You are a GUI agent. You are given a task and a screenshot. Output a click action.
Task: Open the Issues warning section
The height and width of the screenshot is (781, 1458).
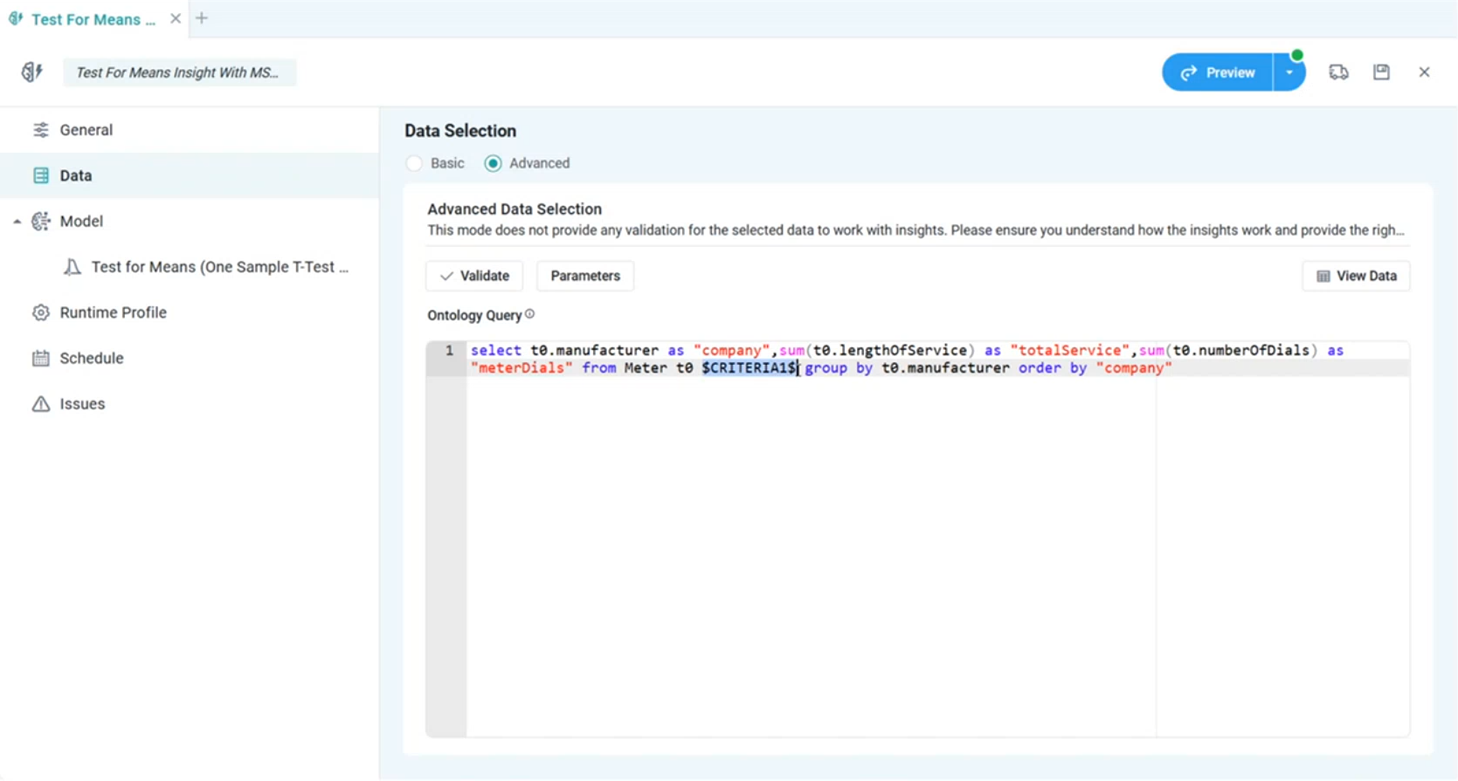tap(82, 404)
